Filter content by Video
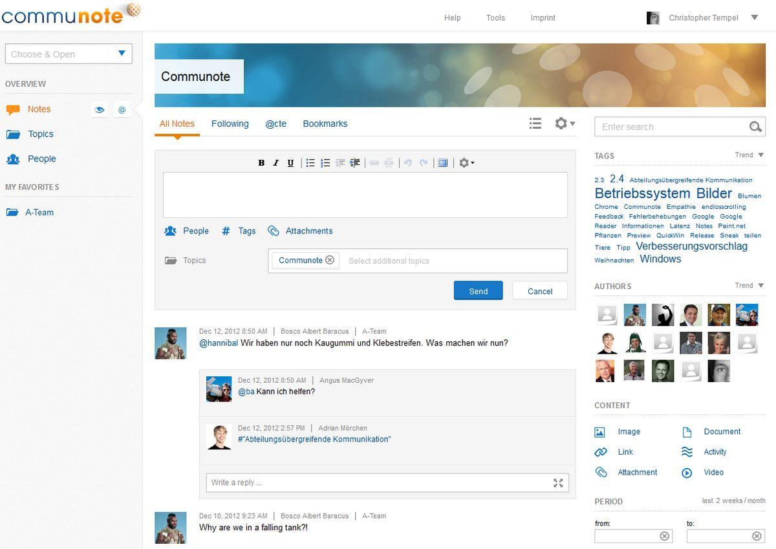The width and height of the screenshot is (776, 549). pyautogui.click(x=713, y=473)
